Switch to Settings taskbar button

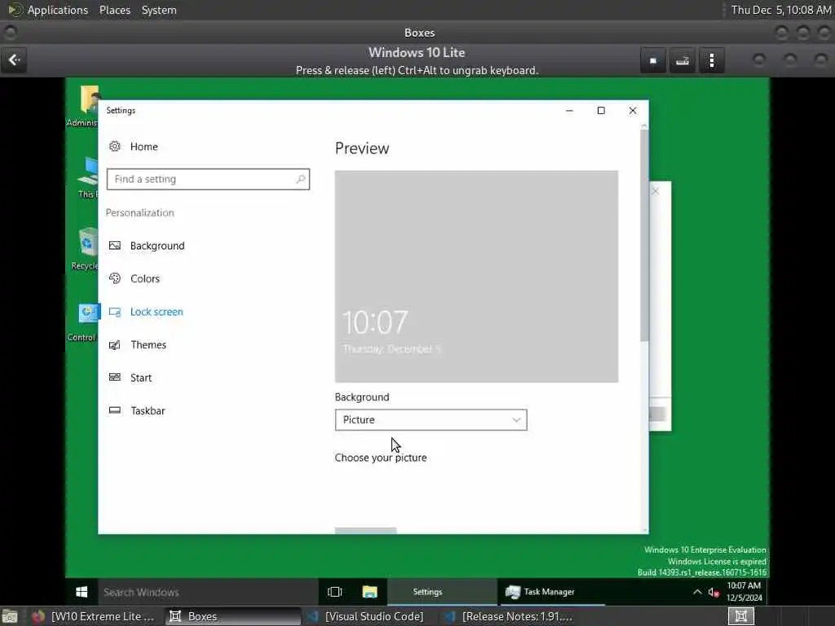coord(442,592)
